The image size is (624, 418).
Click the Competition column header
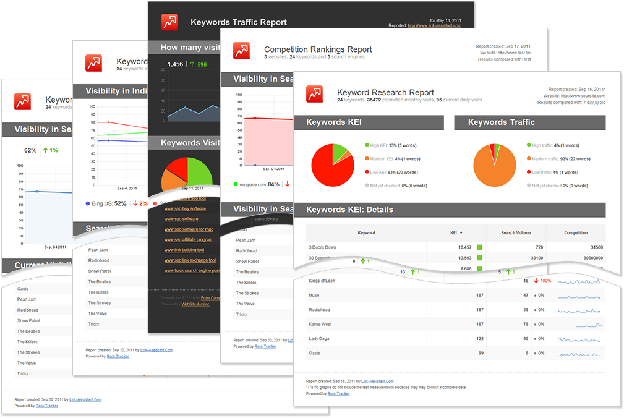[576, 233]
